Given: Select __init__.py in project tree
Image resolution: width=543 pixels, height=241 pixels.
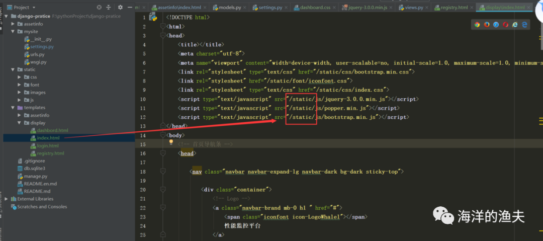Looking at the screenshot, I should 41,39.
